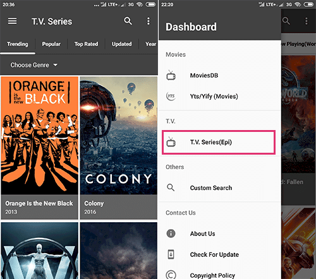The width and height of the screenshot is (316, 279).
Task: Tap the search icon beside T.V. Series
Action: click(128, 21)
